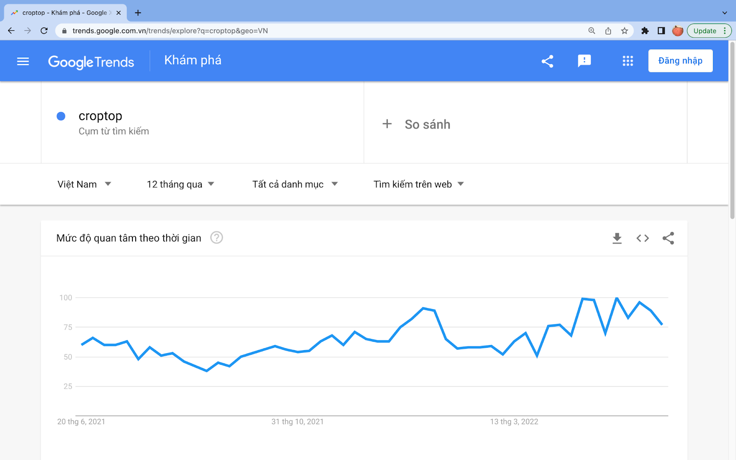Image resolution: width=736 pixels, height=460 pixels.
Task: Click the 13 thg 3, 2022 axis label
Action: coord(514,422)
